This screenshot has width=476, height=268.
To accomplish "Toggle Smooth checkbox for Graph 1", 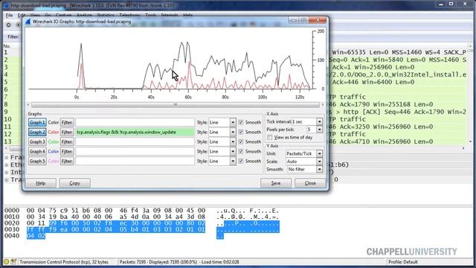I will (241, 122).
